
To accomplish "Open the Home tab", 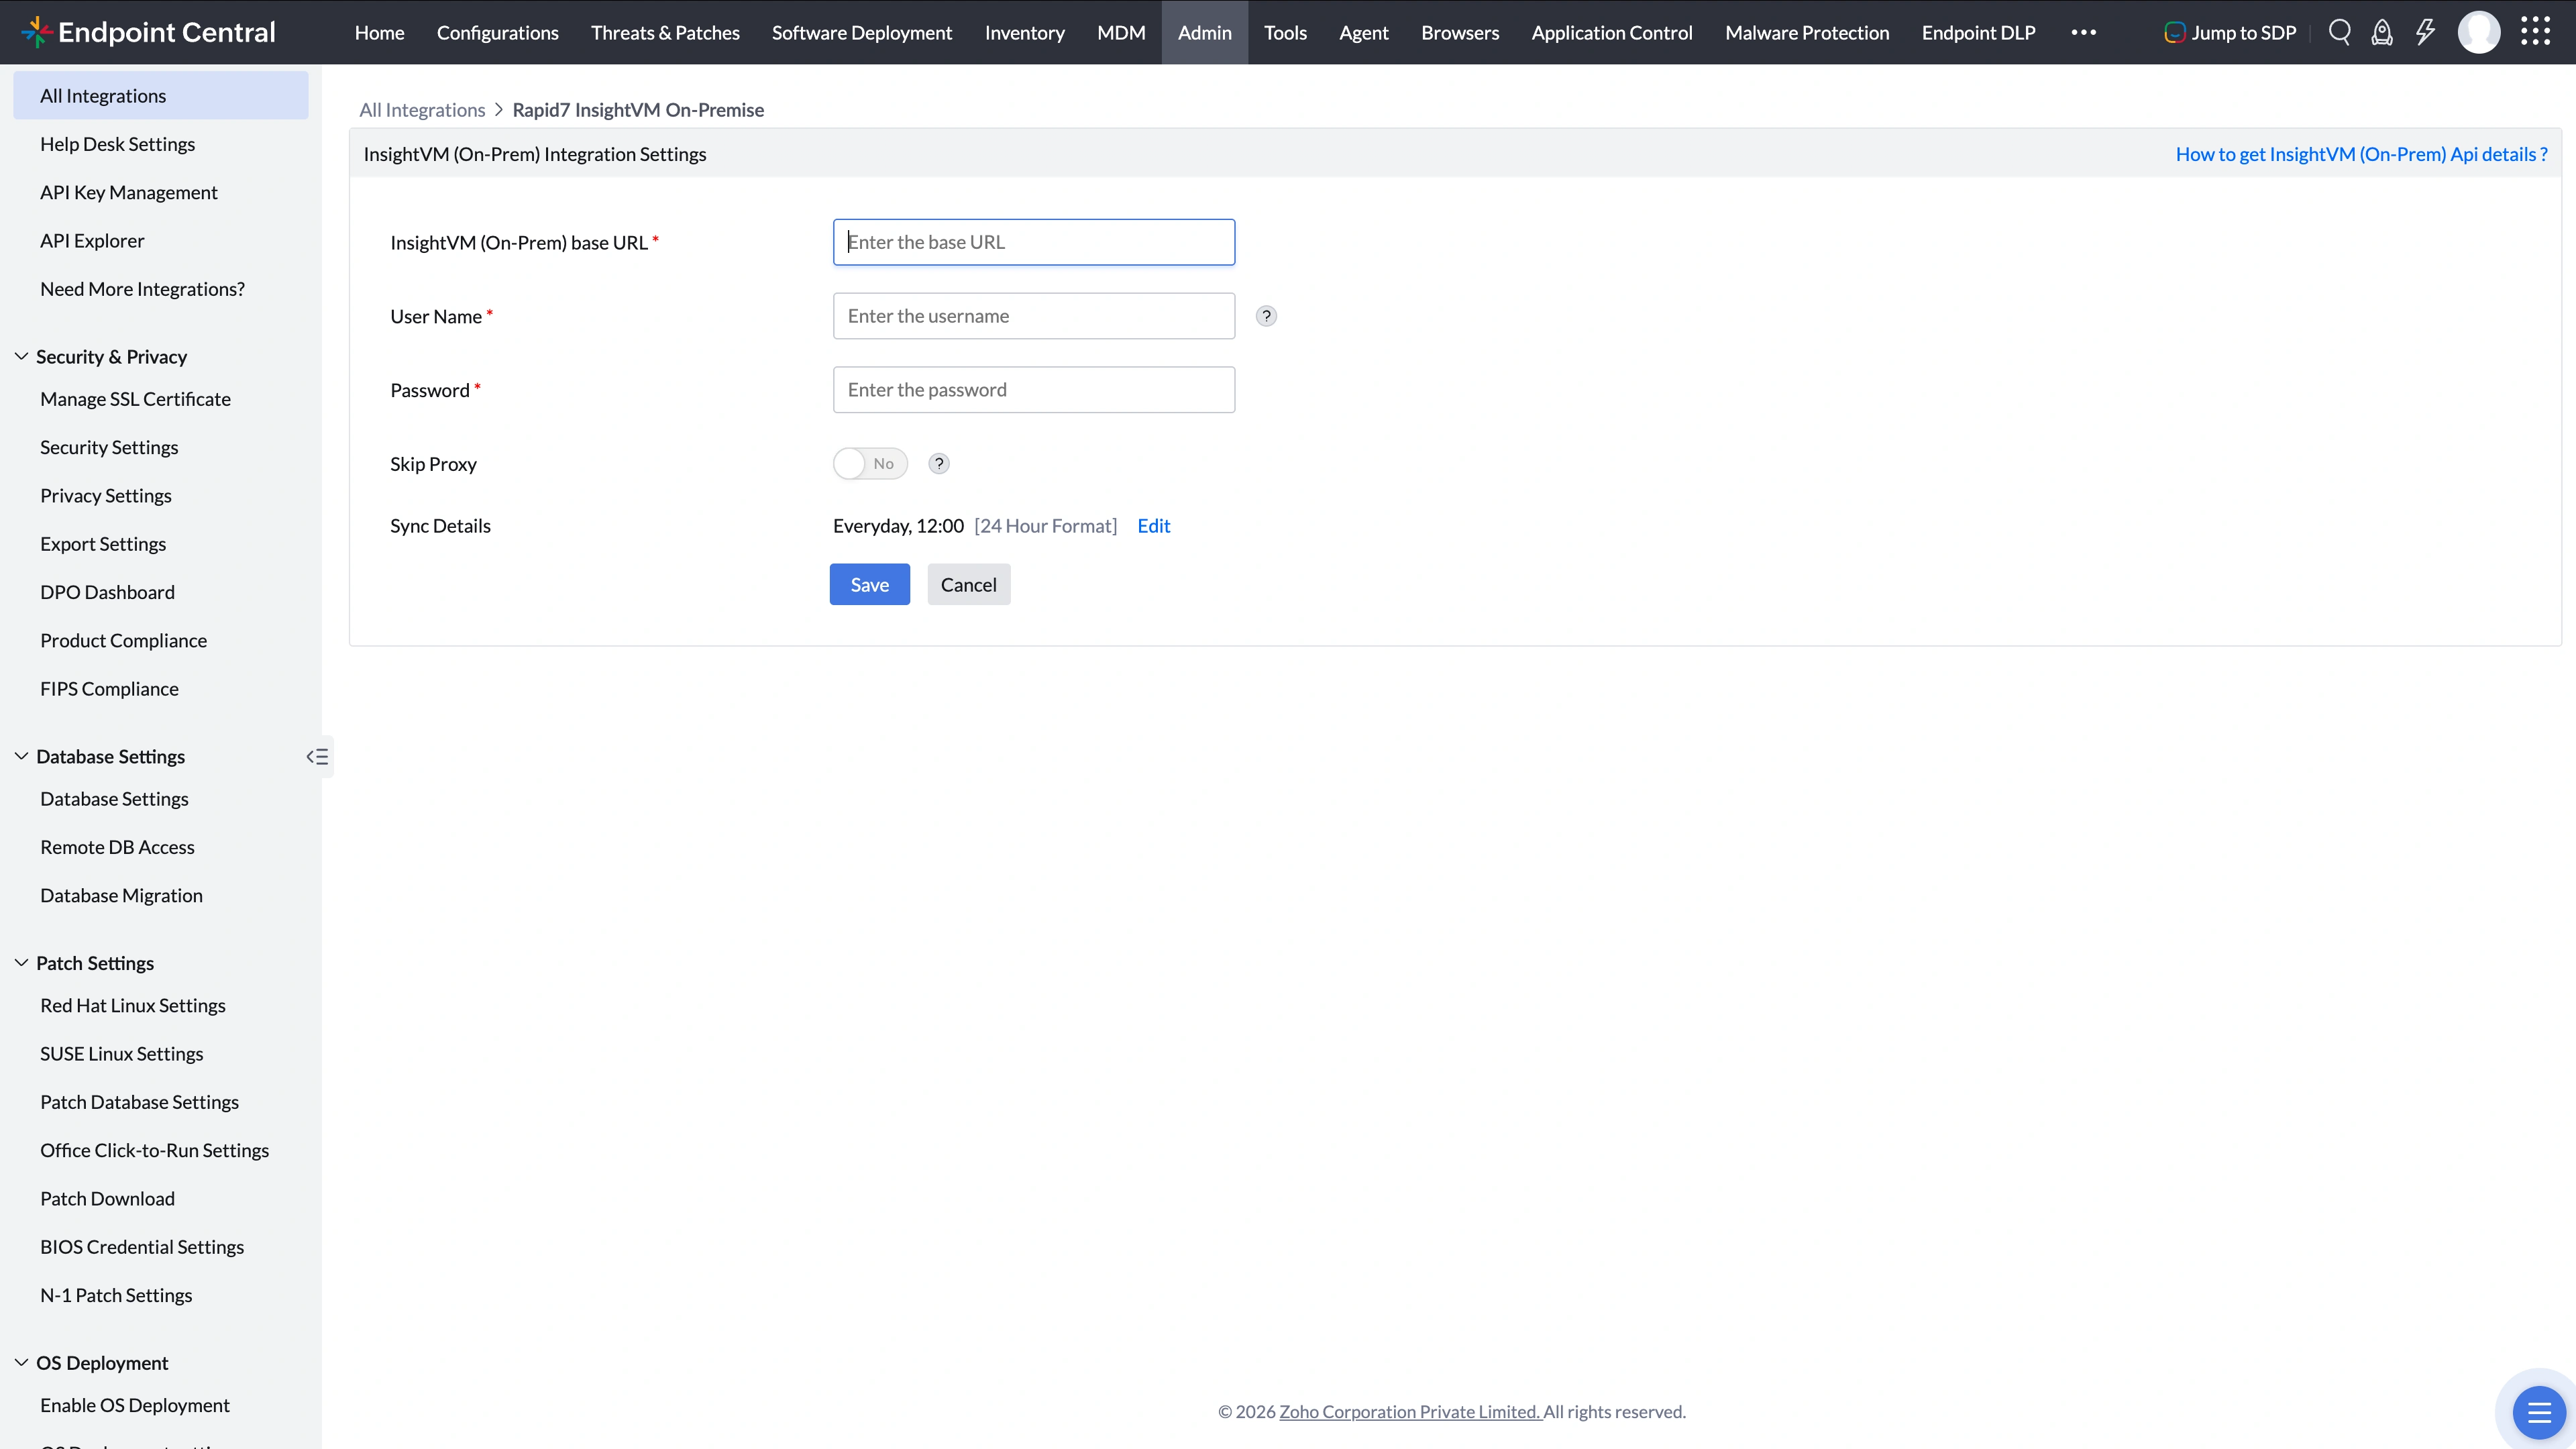I will [379, 32].
